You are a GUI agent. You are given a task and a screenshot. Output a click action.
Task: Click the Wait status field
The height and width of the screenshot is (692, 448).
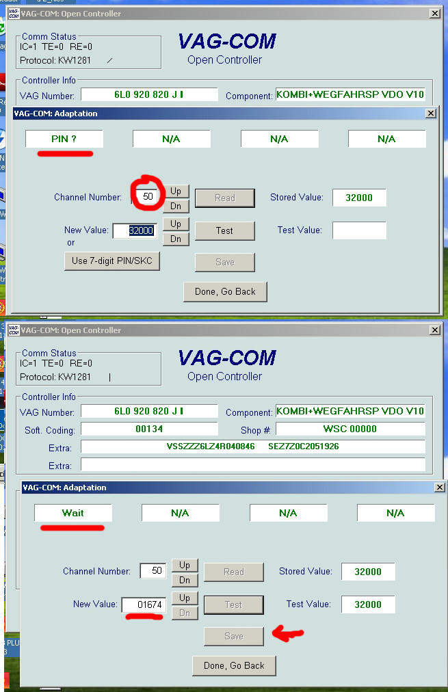point(73,513)
